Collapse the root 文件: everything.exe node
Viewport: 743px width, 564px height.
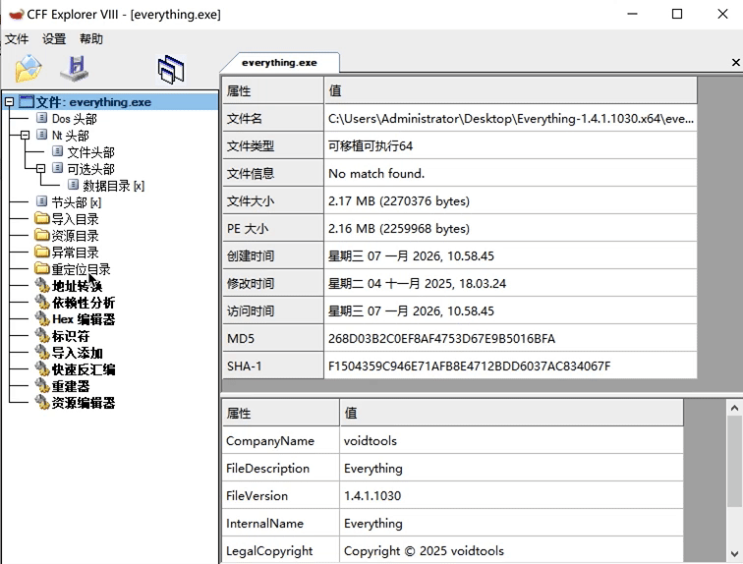pos(9,102)
